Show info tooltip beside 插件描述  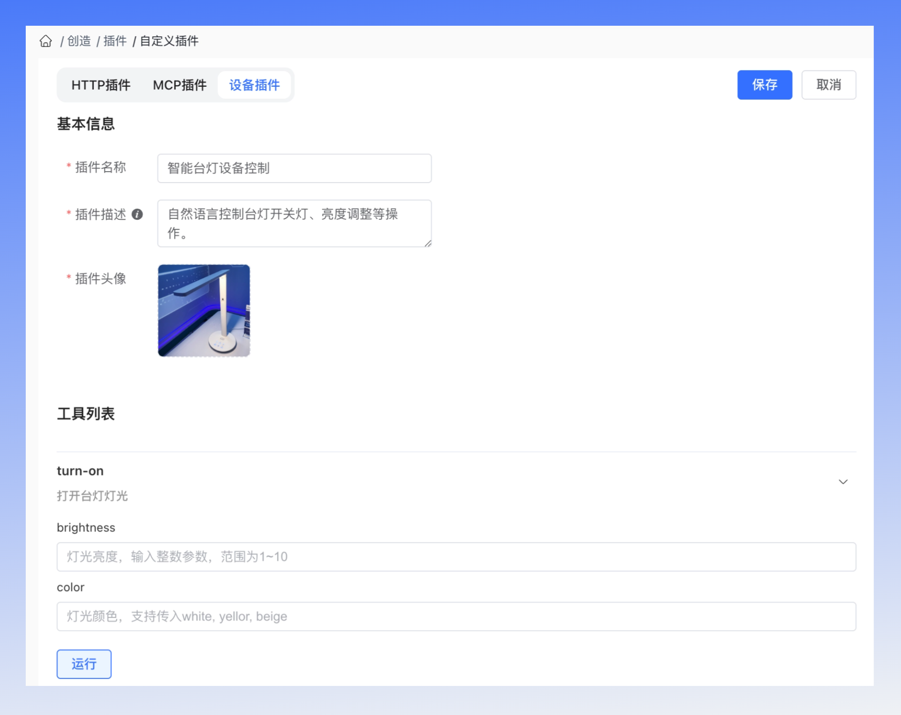(137, 214)
